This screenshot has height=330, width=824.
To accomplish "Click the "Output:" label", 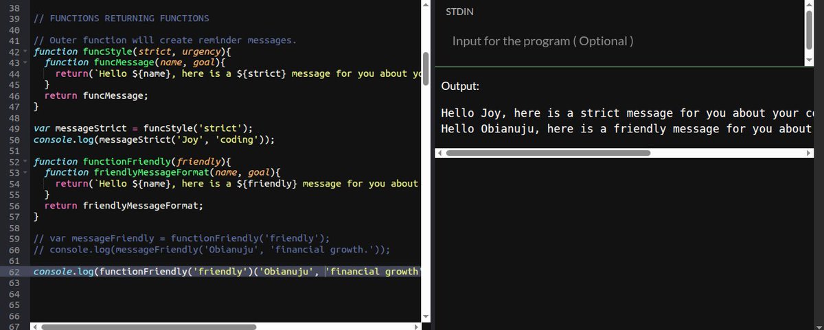I will tap(460, 86).
